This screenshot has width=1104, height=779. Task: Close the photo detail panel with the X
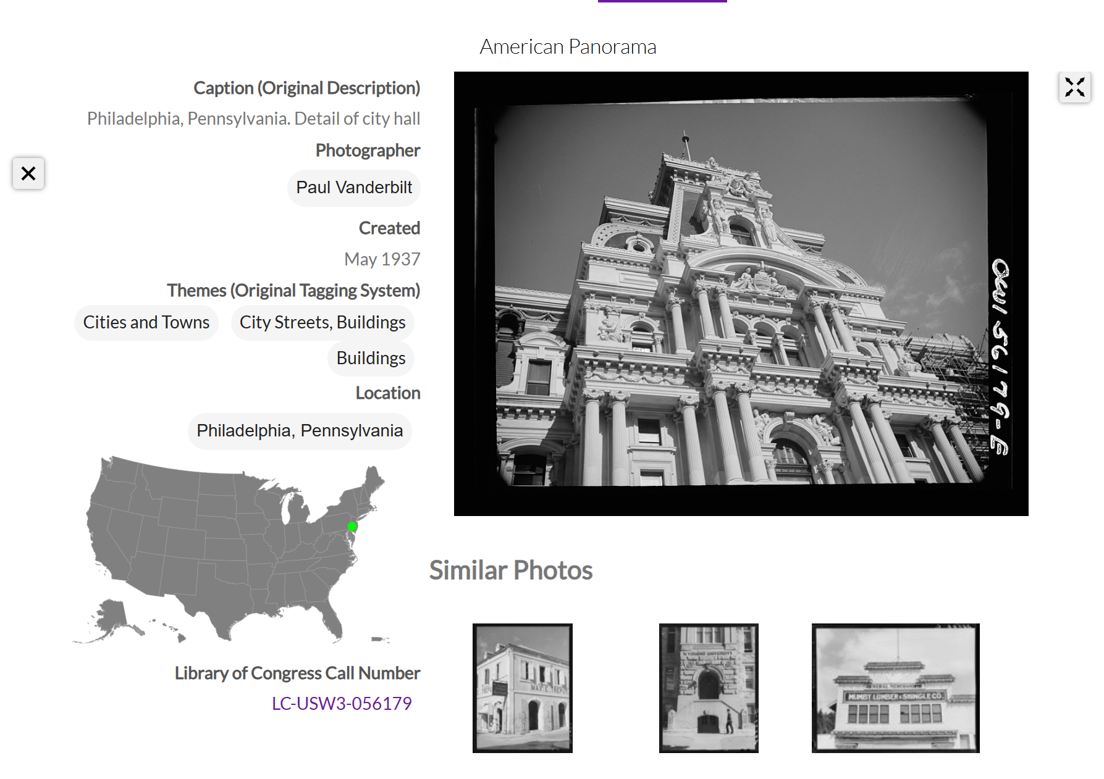pos(28,173)
